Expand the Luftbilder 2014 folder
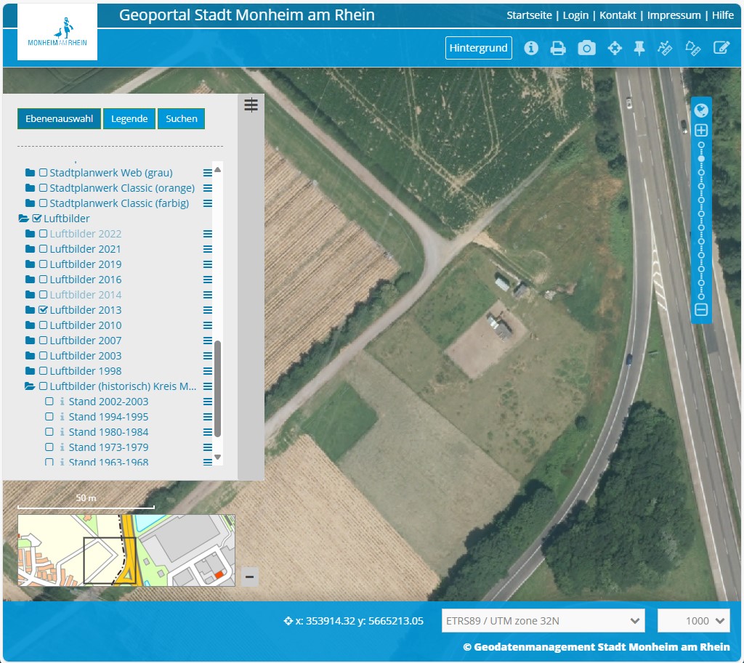Image resolution: width=744 pixels, height=663 pixels. click(30, 295)
